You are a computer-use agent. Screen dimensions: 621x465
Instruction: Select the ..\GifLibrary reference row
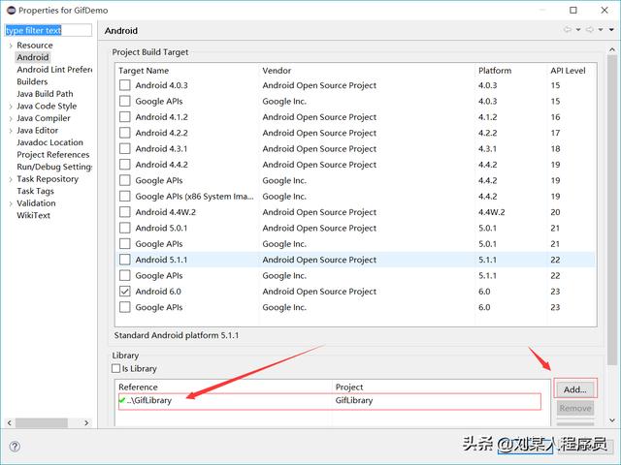click(330, 400)
